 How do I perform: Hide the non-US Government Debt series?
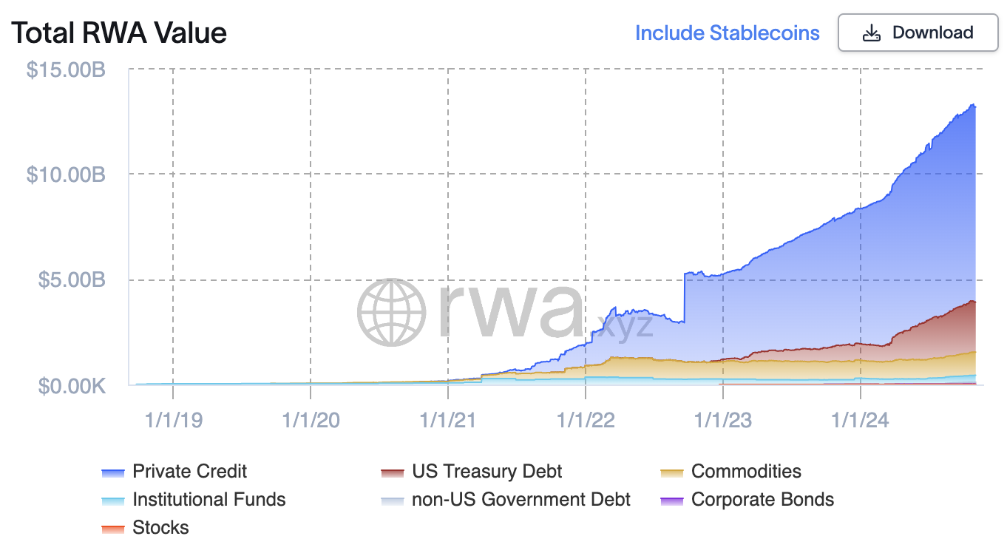point(521,499)
